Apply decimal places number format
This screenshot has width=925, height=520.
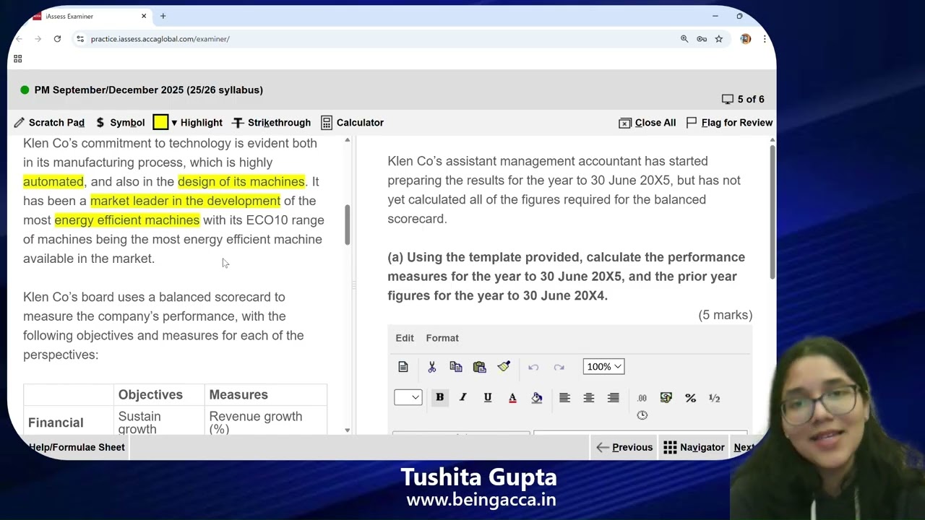tap(642, 398)
